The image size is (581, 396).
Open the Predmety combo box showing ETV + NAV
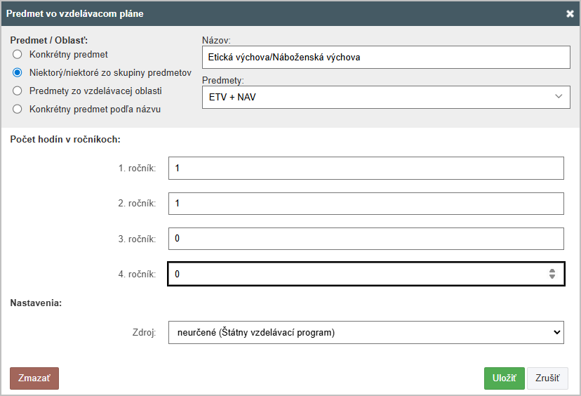tap(386, 97)
